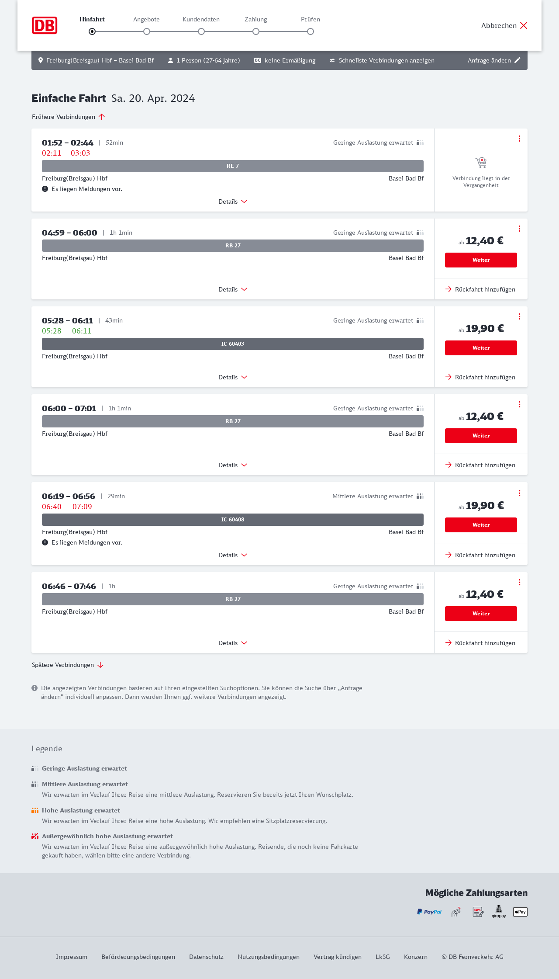Click the giropay payment icon
559x979 pixels.
point(499,912)
